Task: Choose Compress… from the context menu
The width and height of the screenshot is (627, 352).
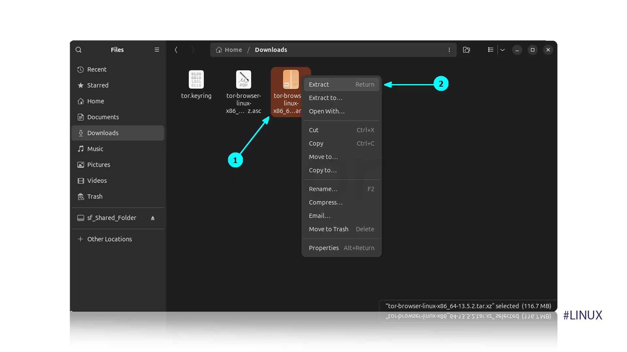Action: pyautogui.click(x=342, y=202)
